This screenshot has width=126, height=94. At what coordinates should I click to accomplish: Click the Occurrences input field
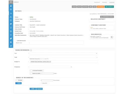(47, 80)
